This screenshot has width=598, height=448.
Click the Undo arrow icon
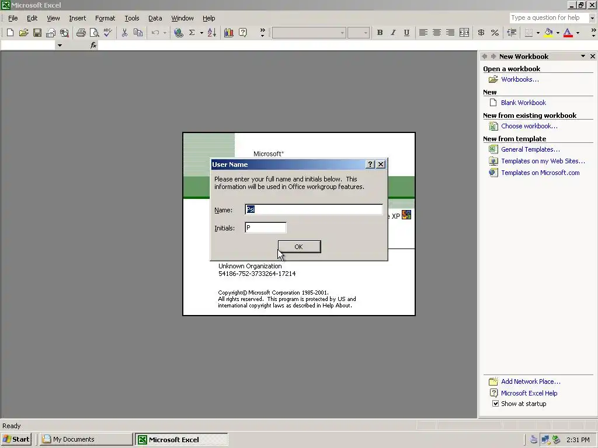pos(155,33)
